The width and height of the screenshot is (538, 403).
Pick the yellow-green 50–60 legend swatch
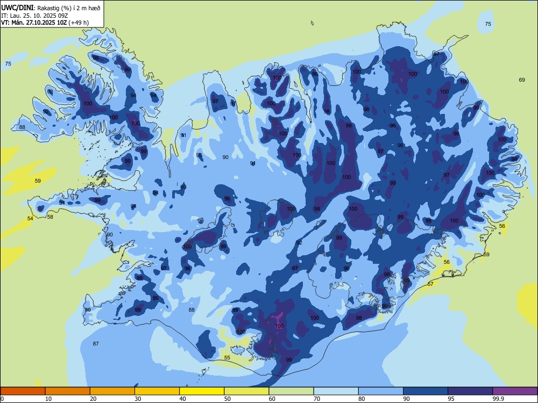247,391
